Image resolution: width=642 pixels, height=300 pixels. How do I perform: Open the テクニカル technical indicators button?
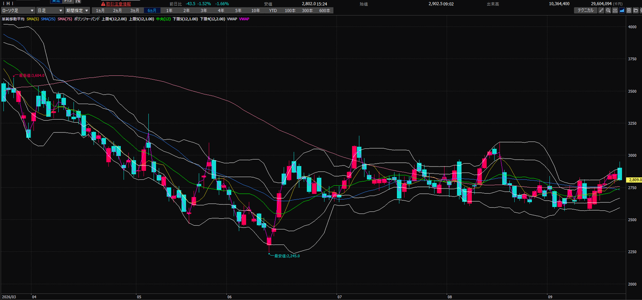585,10
